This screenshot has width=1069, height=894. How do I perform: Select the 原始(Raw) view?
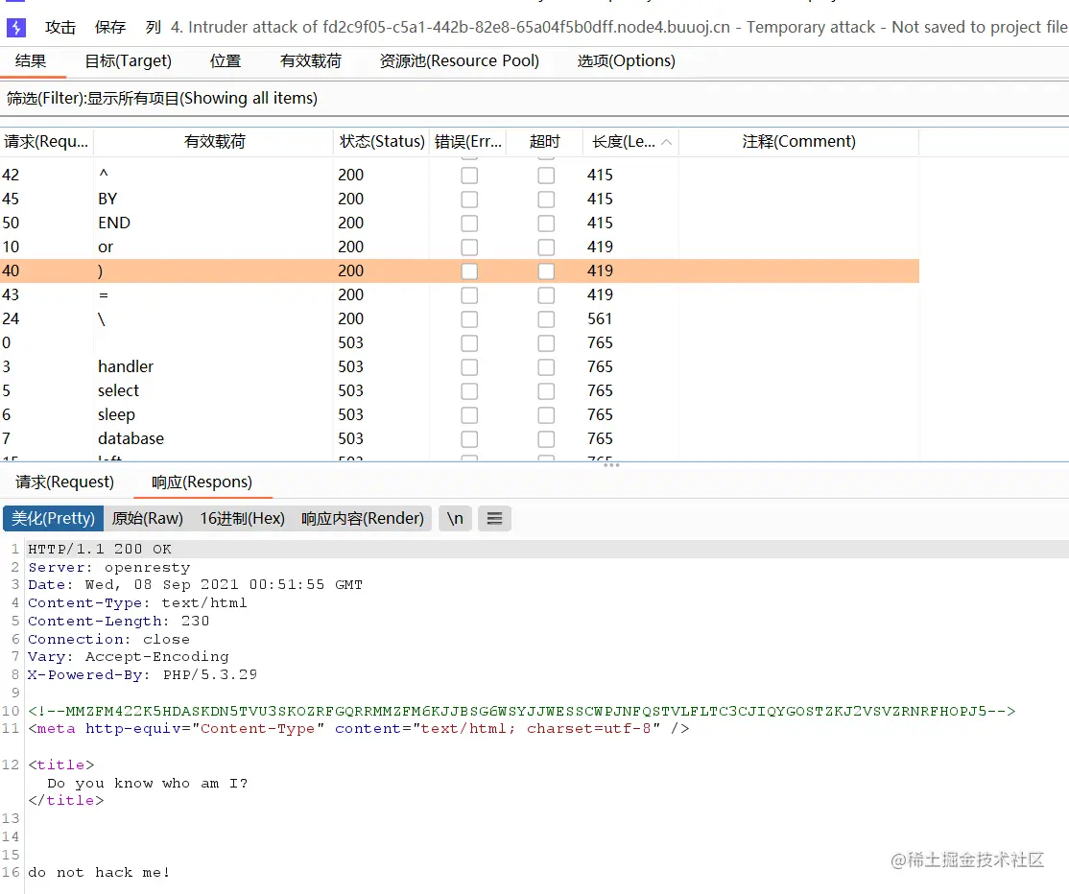tap(147, 519)
